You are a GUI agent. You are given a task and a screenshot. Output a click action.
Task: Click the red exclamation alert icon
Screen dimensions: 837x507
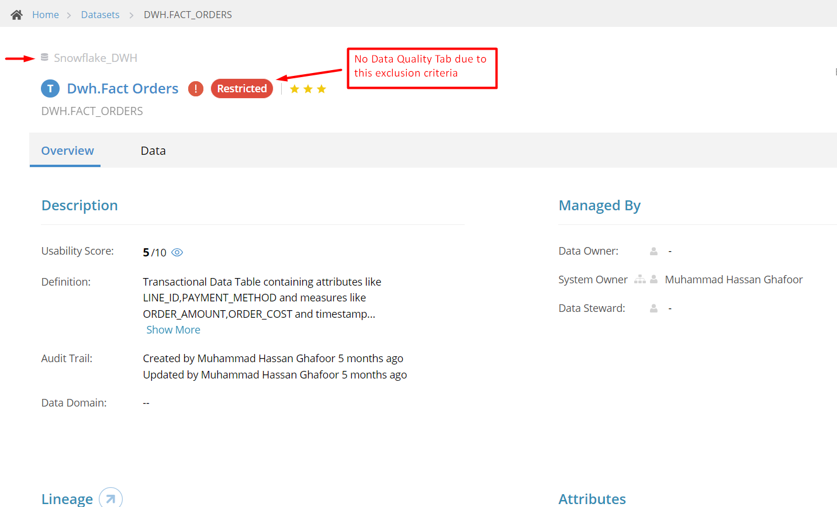(196, 89)
